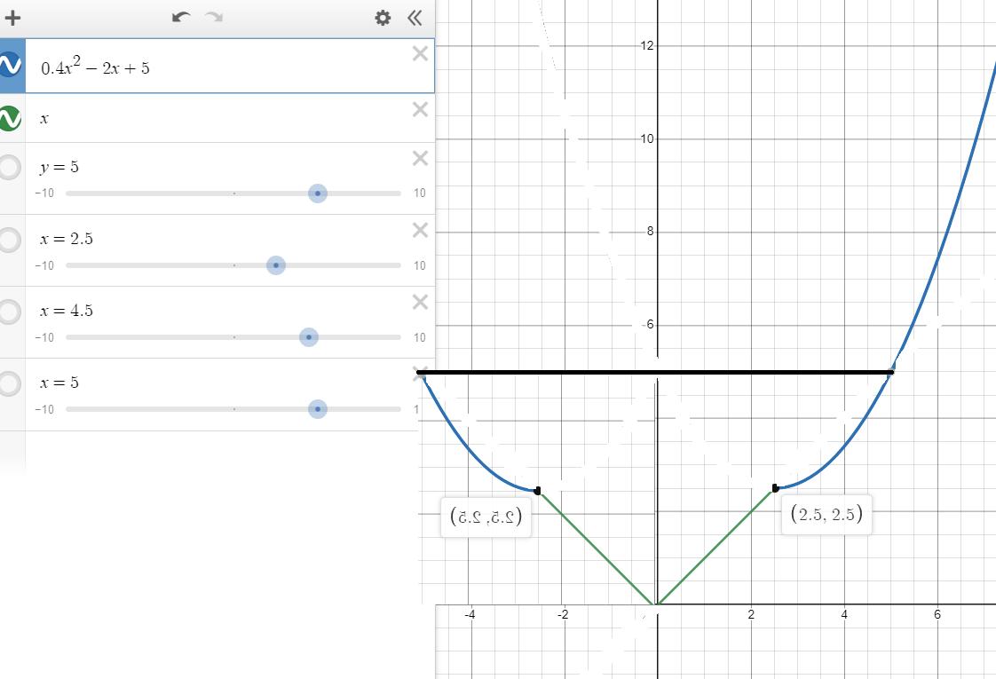Enable the y = 5 graph circle
Image resolution: width=996 pixels, height=679 pixels.
coord(10,167)
